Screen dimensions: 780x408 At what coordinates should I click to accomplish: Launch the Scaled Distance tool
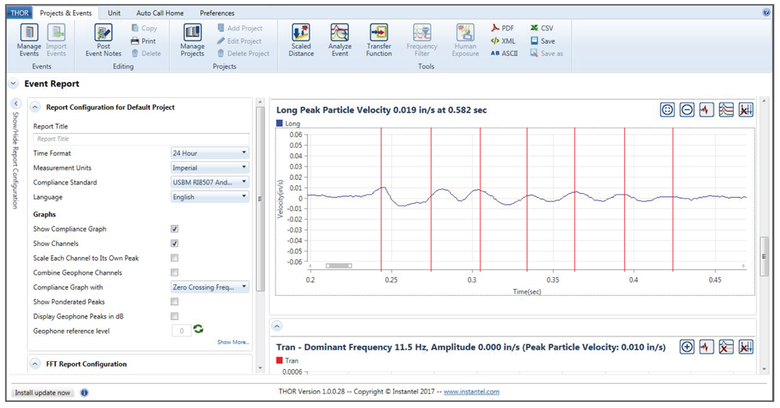pyautogui.click(x=301, y=40)
